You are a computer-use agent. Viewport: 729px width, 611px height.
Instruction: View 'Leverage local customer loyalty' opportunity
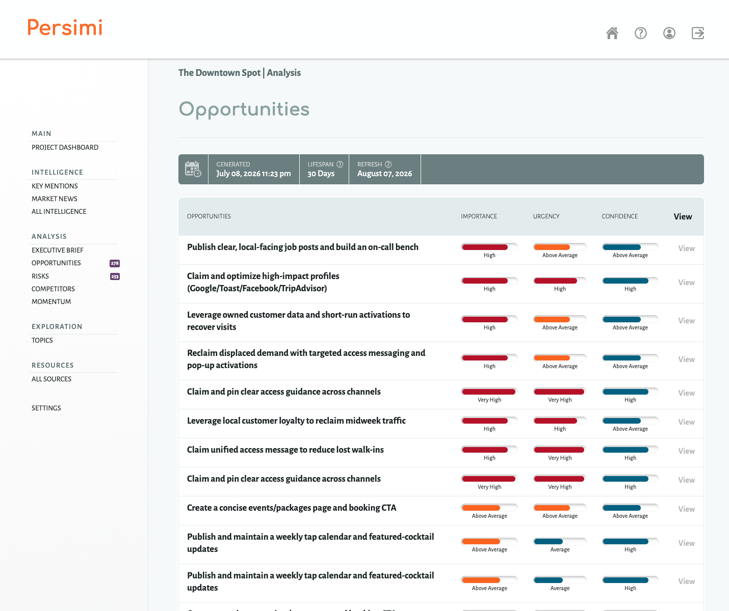click(686, 422)
